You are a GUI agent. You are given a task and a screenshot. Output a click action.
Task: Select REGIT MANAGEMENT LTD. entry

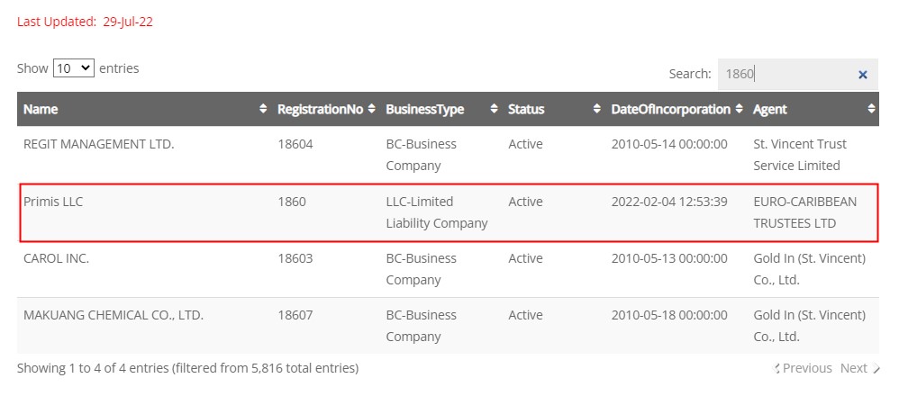pyautogui.click(x=98, y=144)
